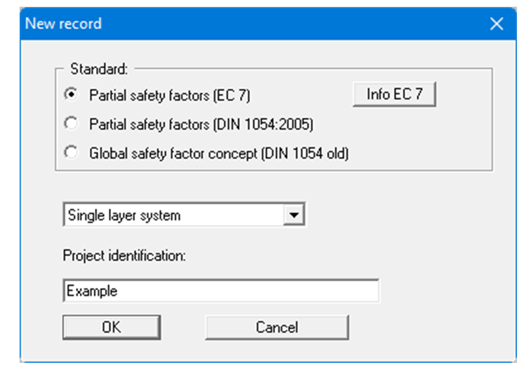Click the New record title text
The image size is (522, 369).
63,24
